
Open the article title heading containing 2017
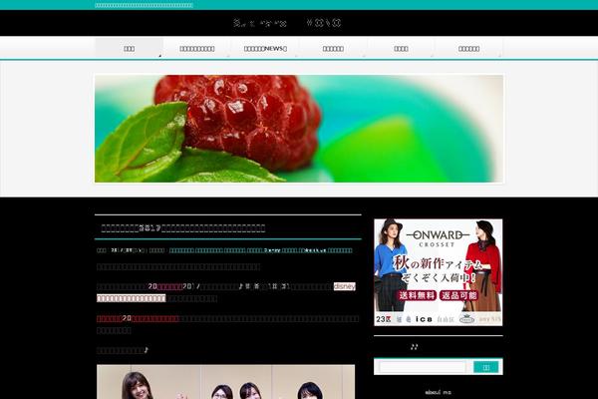coord(183,228)
